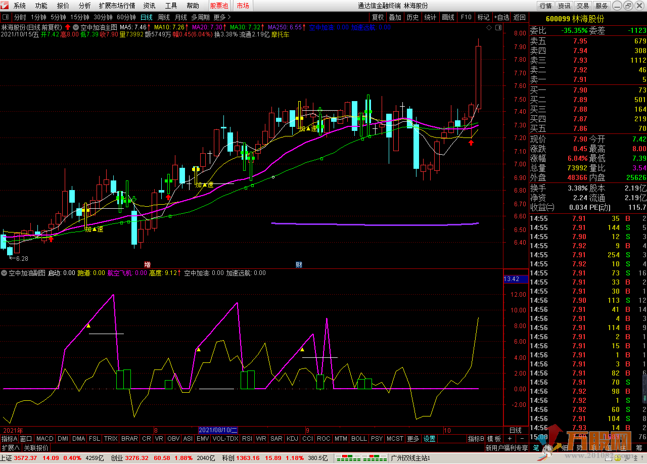Open the 关联报价 tab
This screenshot has height=464, width=647.
(36, 448)
